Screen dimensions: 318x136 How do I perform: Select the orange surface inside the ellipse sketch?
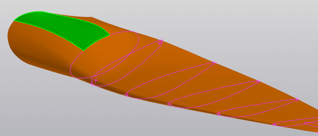click(x=110, y=52)
